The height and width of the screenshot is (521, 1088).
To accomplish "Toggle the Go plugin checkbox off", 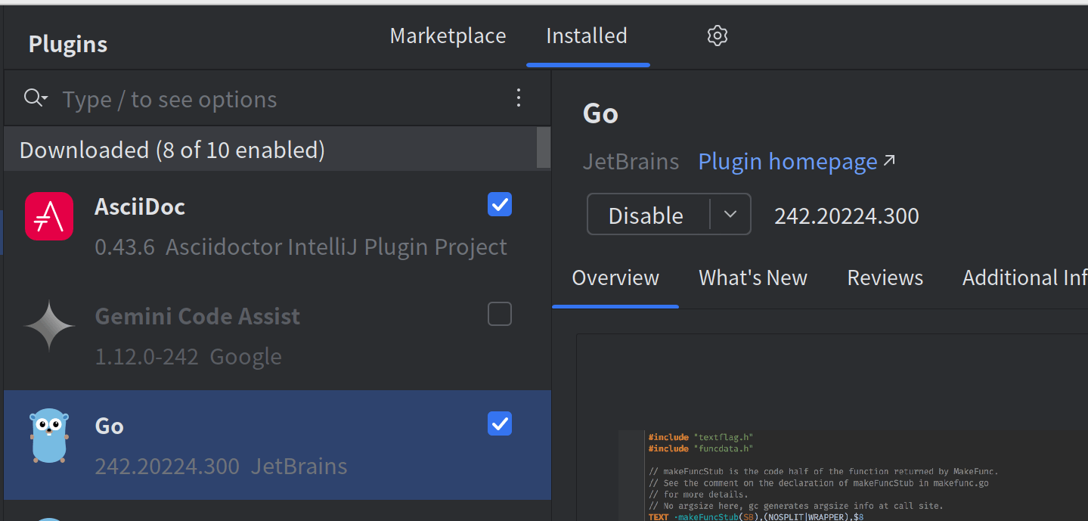I will pos(499,423).
